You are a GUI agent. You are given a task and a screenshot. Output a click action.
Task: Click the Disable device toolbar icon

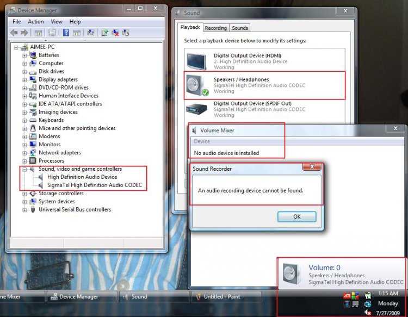(126, 33)
